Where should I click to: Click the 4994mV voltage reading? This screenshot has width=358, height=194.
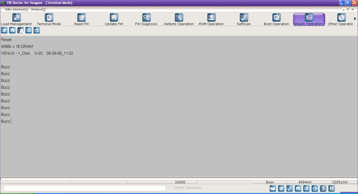305,182
